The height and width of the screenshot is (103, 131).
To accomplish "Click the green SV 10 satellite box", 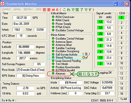I will click(x=100, y=40).
